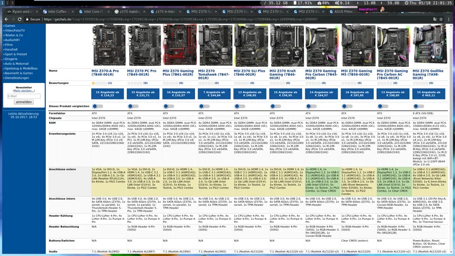Click the Mehr darüber newsletter link
The width and height of the screenshot is (455, 256).
pos(24,91)
